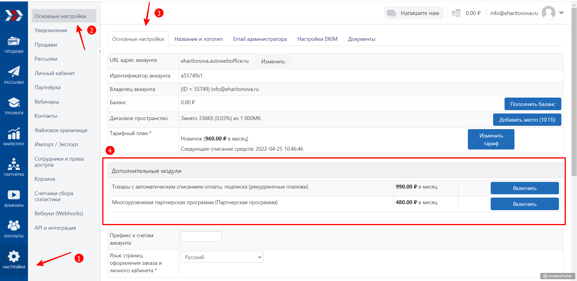Open the Русский language dropdown
This screenshot has height=281, width=577.
point(222,257)
